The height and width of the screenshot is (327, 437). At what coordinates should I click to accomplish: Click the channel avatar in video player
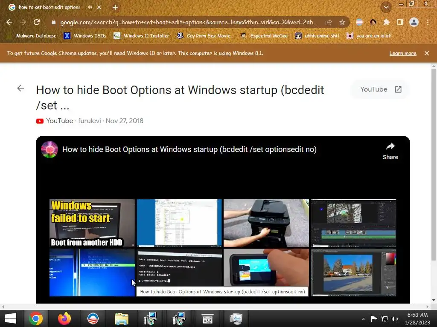pyautogui.click(x=50, y=149)
